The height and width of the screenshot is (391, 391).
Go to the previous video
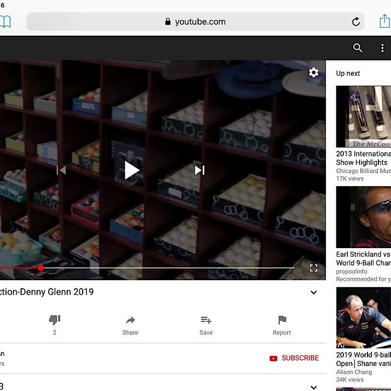(x=61, y=170)
